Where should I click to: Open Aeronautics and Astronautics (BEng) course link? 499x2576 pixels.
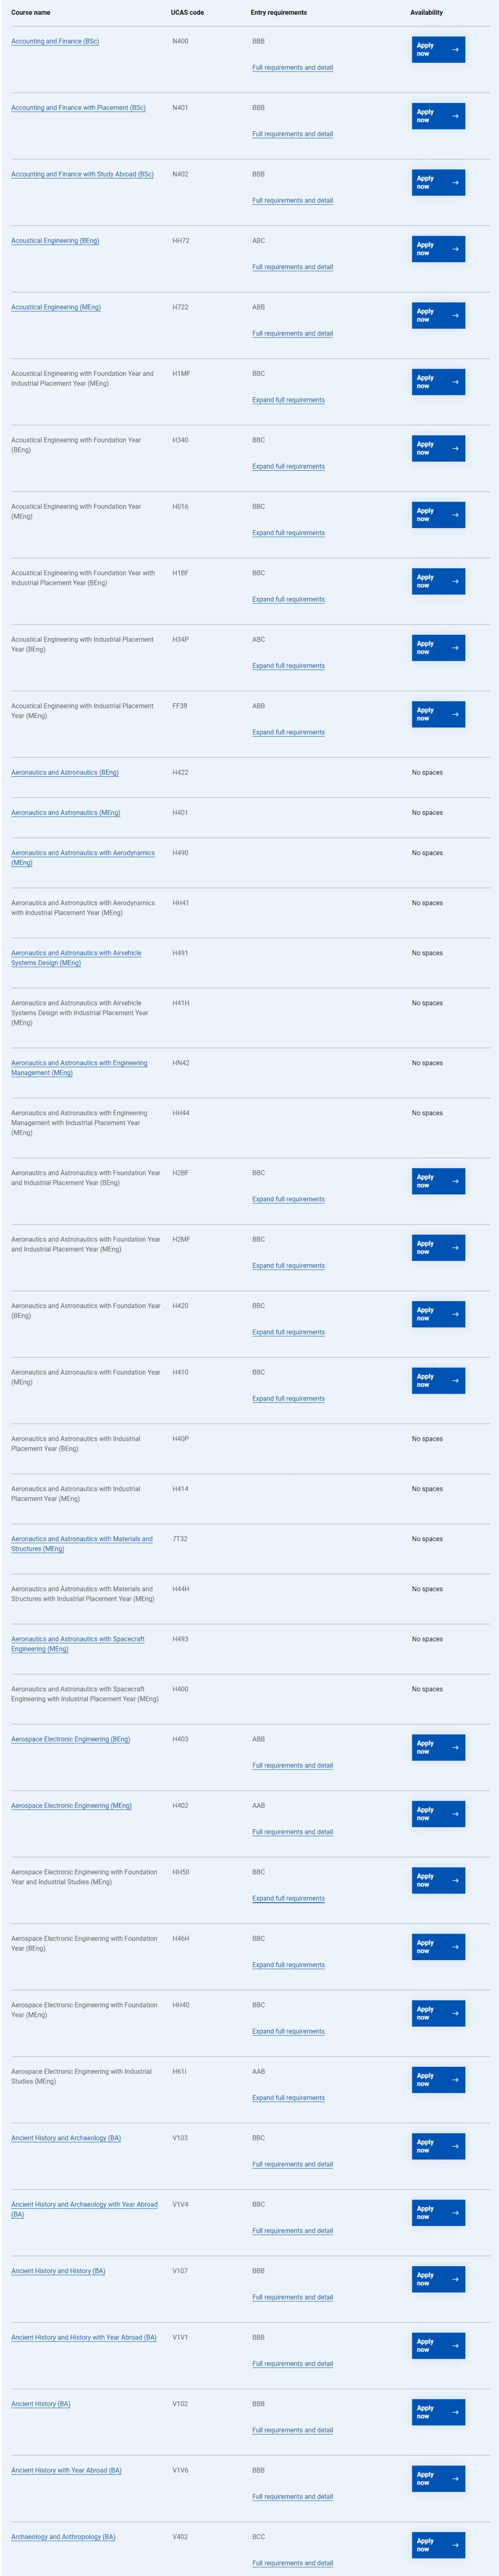pyautogui.click(x=65, y=773)
